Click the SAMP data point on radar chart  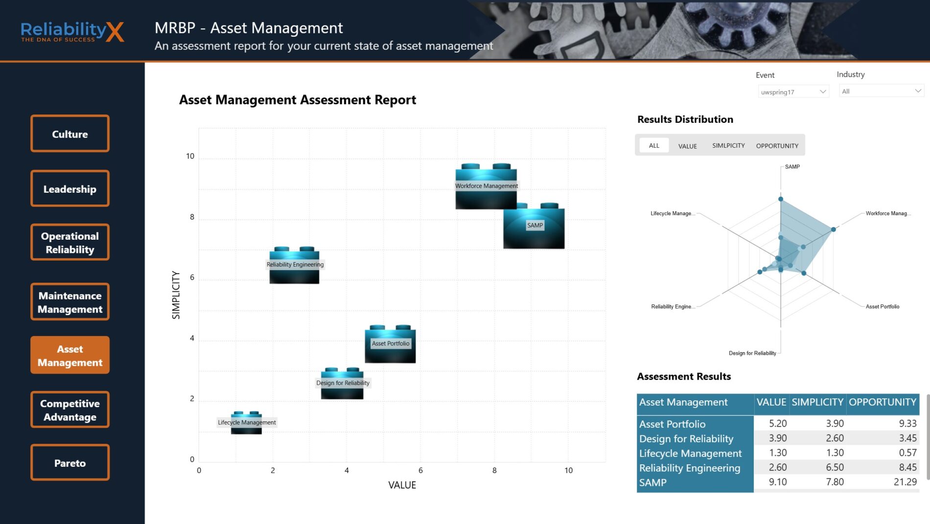pos(781,199)
